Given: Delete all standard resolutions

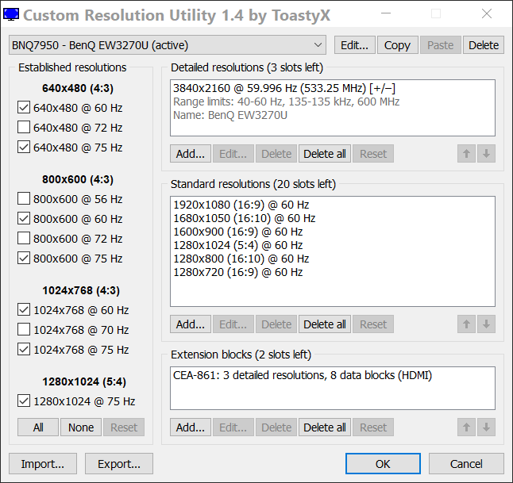Looking at the screenshot, I should [325, 324].
